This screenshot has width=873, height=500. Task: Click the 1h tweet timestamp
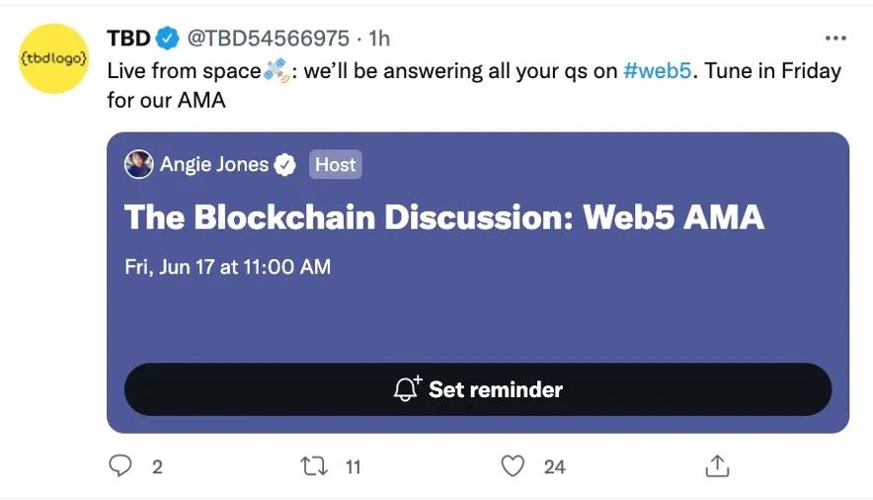[x=379, y=39]
